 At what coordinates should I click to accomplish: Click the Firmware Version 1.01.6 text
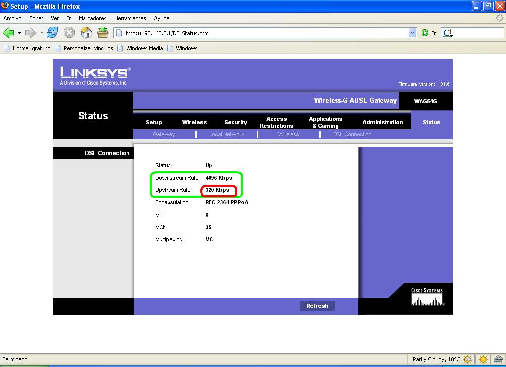423,84
